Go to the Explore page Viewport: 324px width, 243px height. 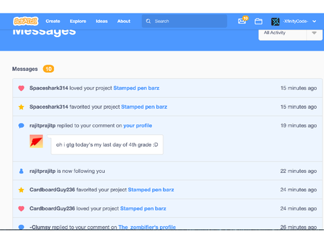coord(78,21)
